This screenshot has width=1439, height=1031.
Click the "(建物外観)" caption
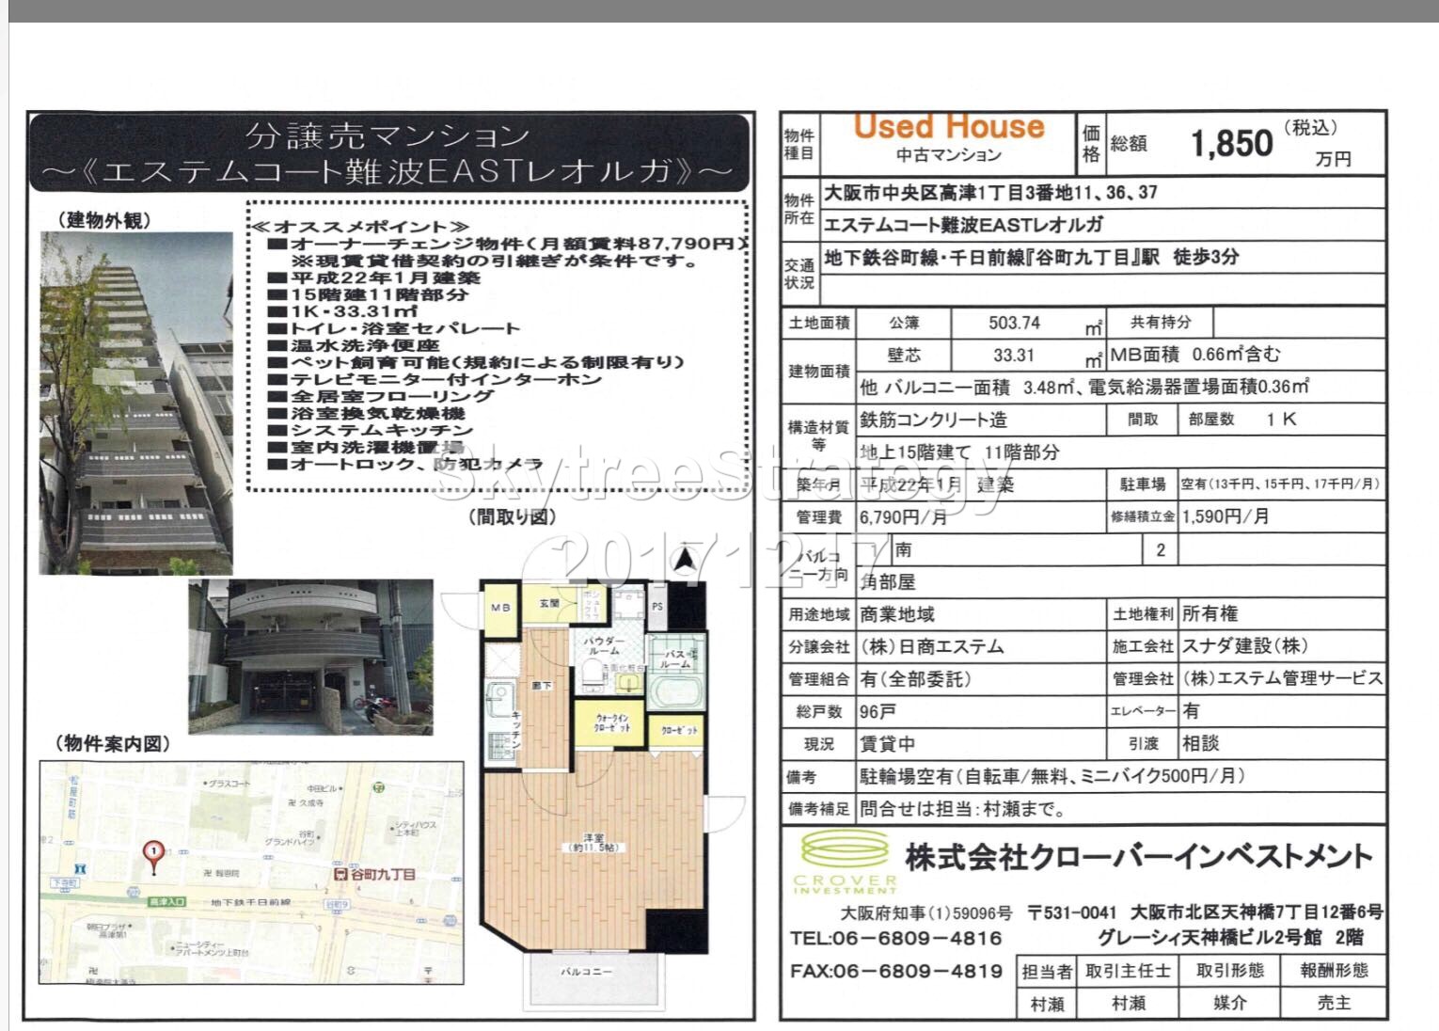pyautogui.click(x=104, y=220)
